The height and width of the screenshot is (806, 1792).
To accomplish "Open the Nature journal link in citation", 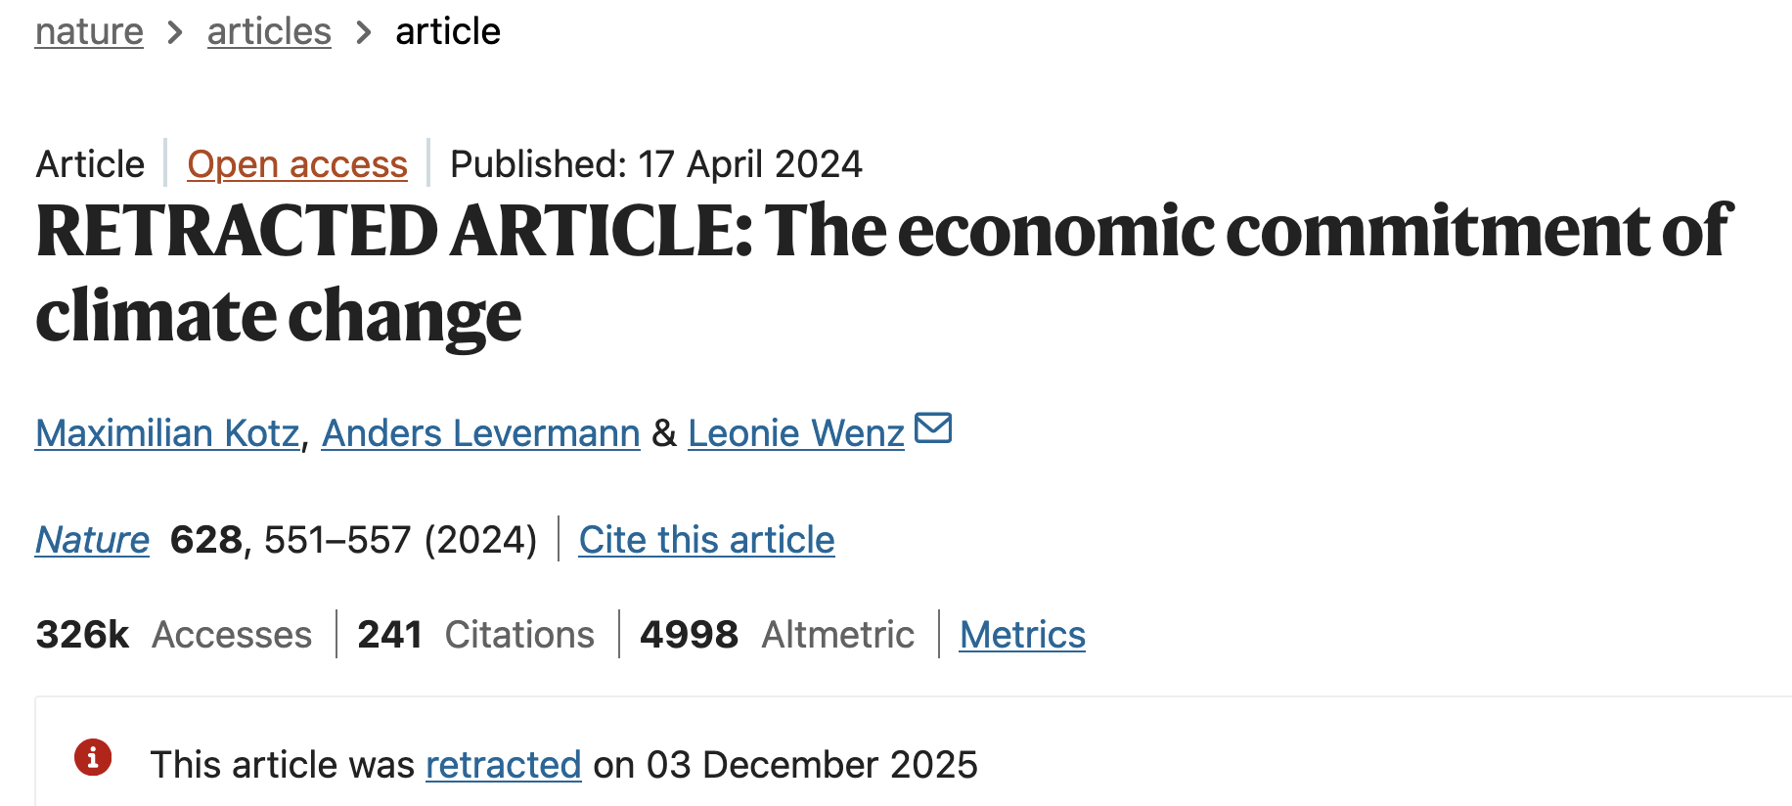I will [92, 539].
